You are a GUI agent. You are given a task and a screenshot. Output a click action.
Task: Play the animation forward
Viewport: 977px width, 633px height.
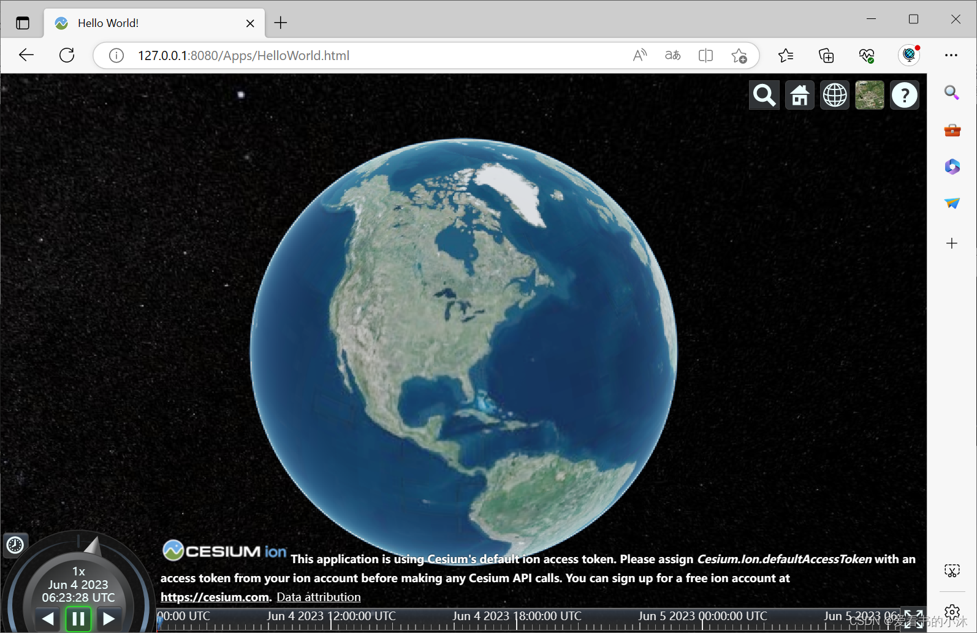[x=109, y=619]
